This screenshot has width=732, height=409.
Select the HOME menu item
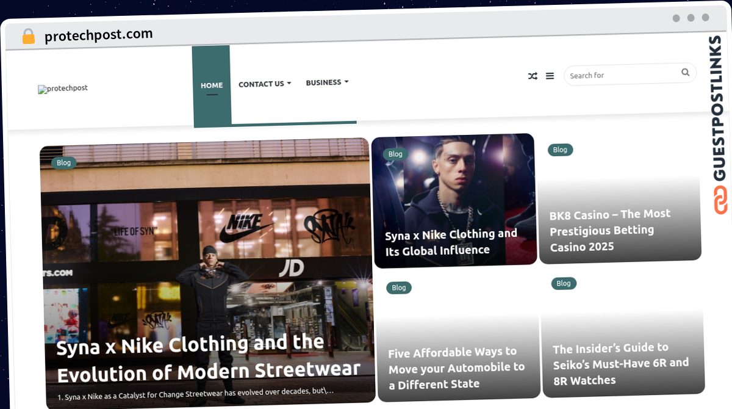[x=212, y=85]
